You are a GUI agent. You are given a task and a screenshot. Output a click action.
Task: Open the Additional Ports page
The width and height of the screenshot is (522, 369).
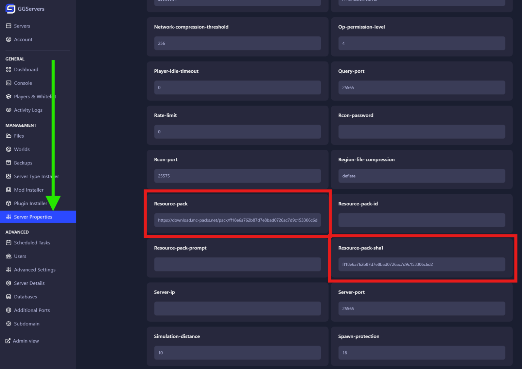click(x=32, y=310)
